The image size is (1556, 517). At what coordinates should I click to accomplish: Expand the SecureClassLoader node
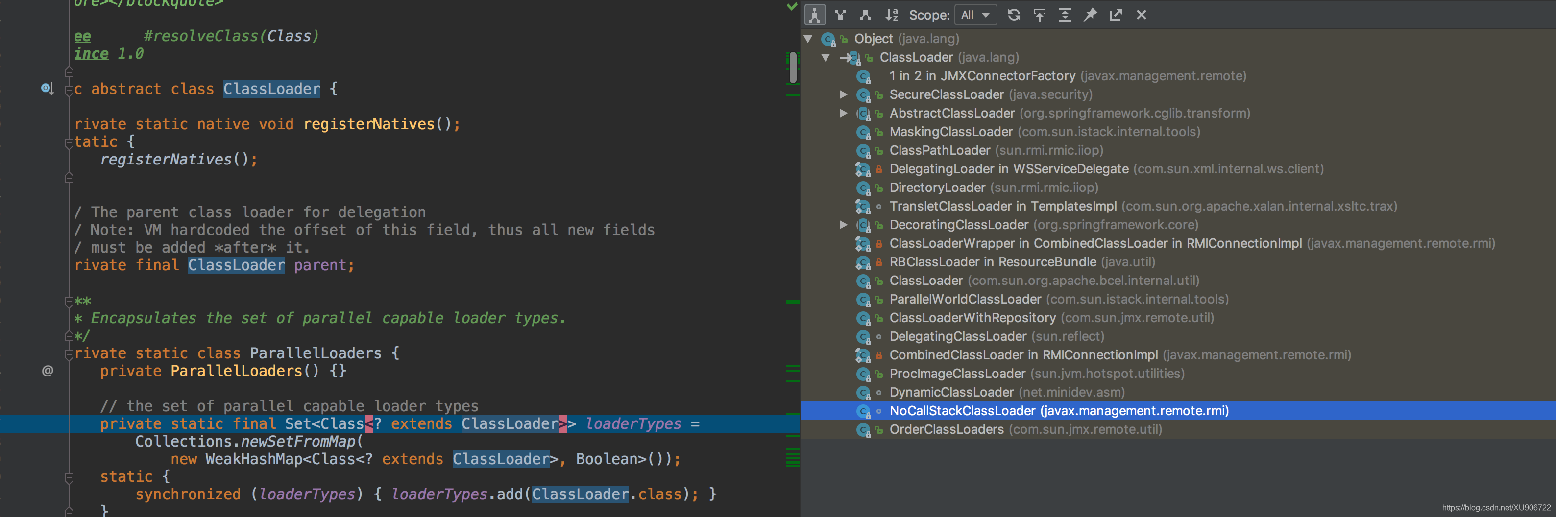pos(843,94)
